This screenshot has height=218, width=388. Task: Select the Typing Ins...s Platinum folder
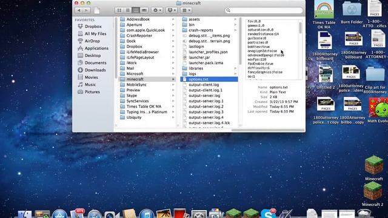point(147,111)
